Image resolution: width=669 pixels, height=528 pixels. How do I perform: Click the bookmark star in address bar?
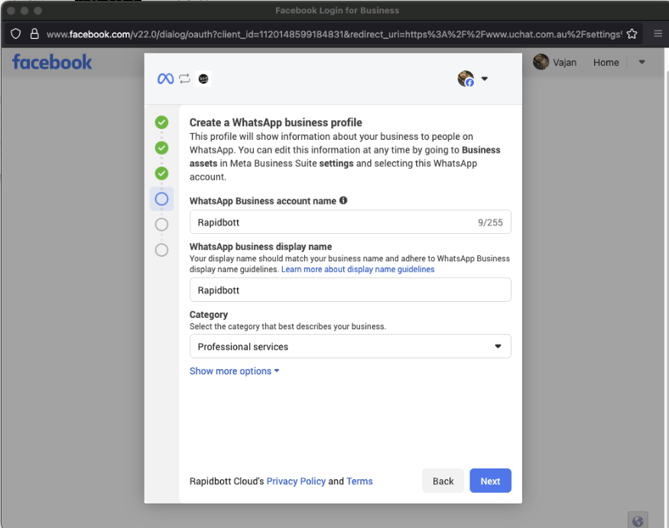point(632,34)
